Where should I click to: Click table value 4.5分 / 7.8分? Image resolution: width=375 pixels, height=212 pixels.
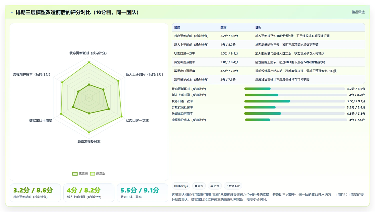coord(229,71)
